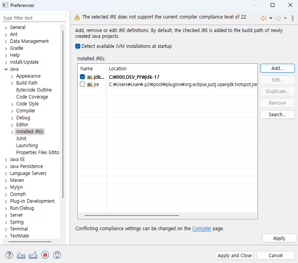Viewport: 298px width, 263px height.
Task: Click the Add... button
Action: [277, 68]
